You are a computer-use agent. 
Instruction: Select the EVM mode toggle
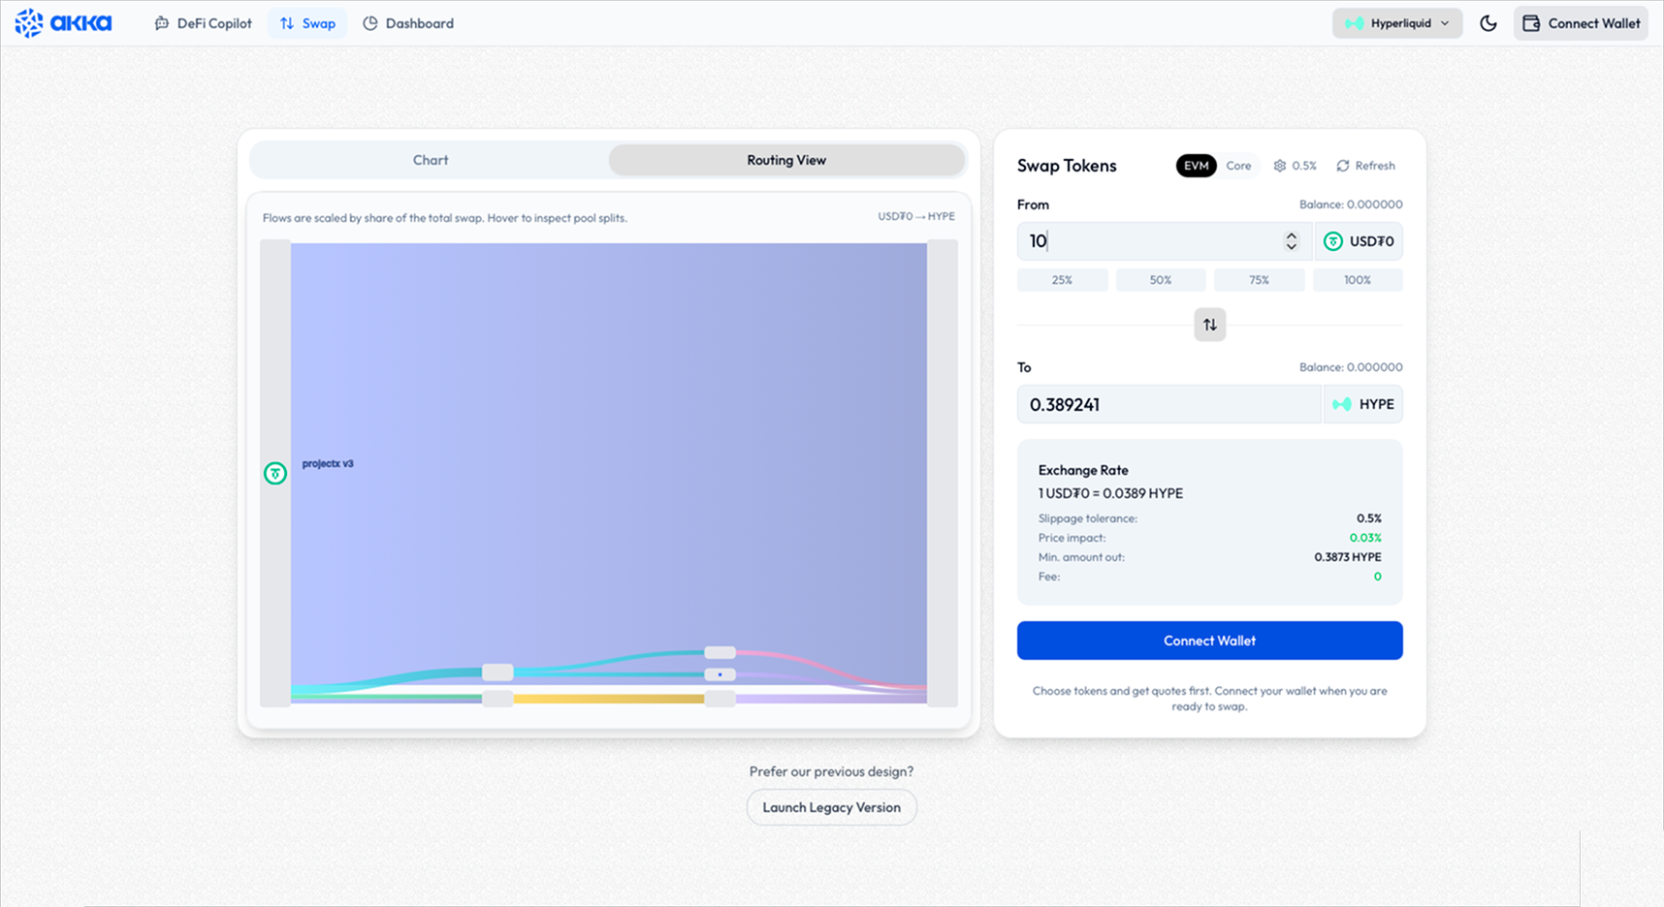[x=1196, y=166]
